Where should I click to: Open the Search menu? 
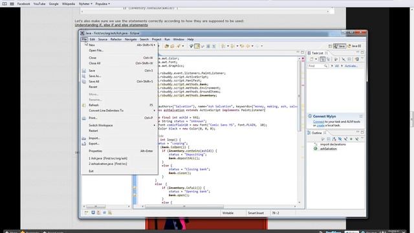[x=144, y=39]
